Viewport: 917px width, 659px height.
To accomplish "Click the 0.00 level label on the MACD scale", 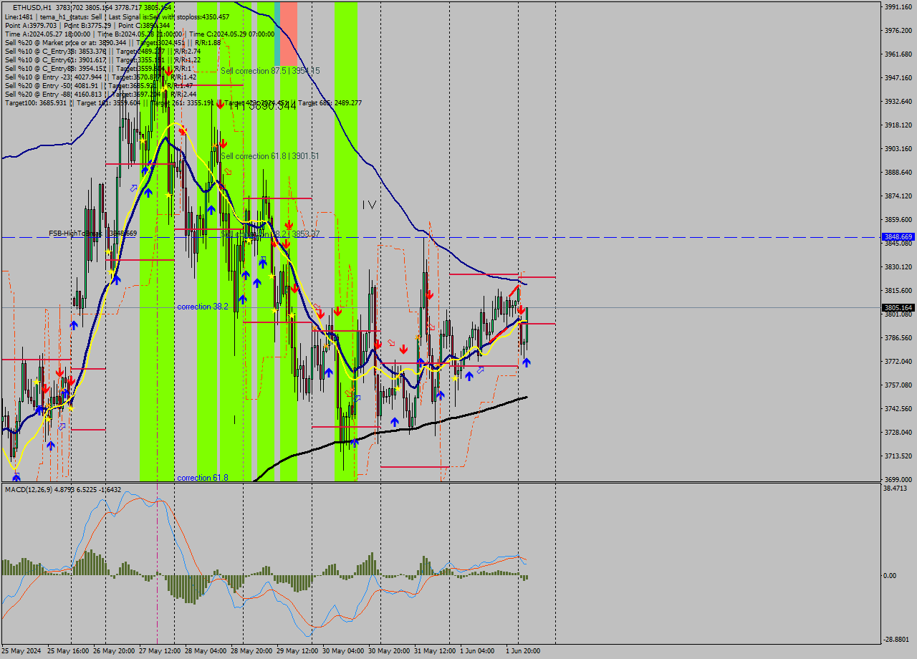I will 891,575.
